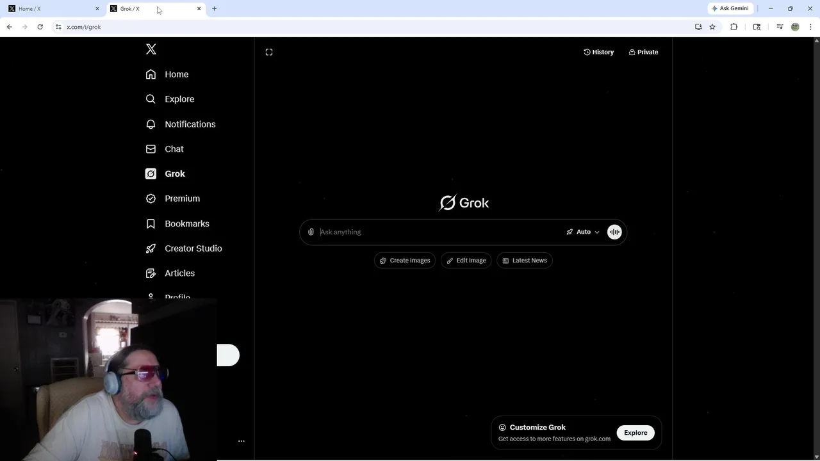Click the Latest News suggestion
The height and width of the screenshot is (461, 820).
click(525, 261)
